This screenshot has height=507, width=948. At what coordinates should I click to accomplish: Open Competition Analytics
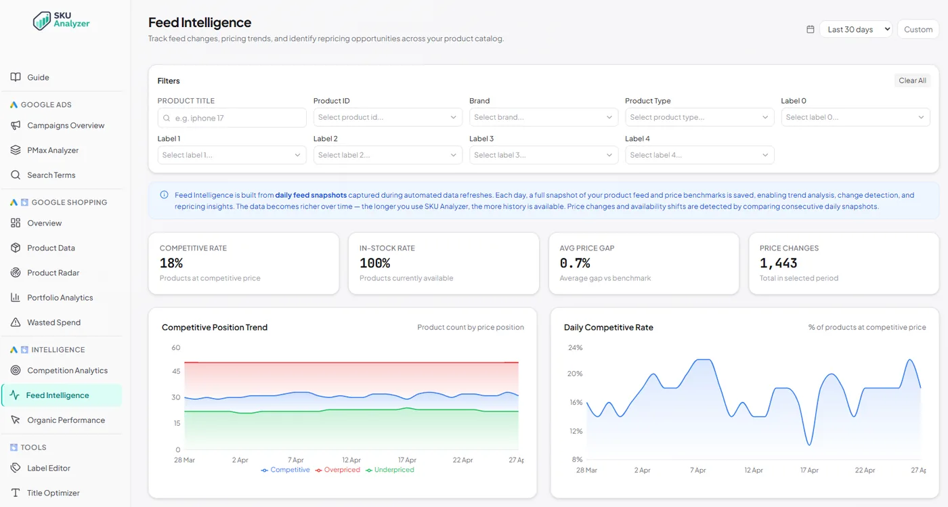[62, 370]
